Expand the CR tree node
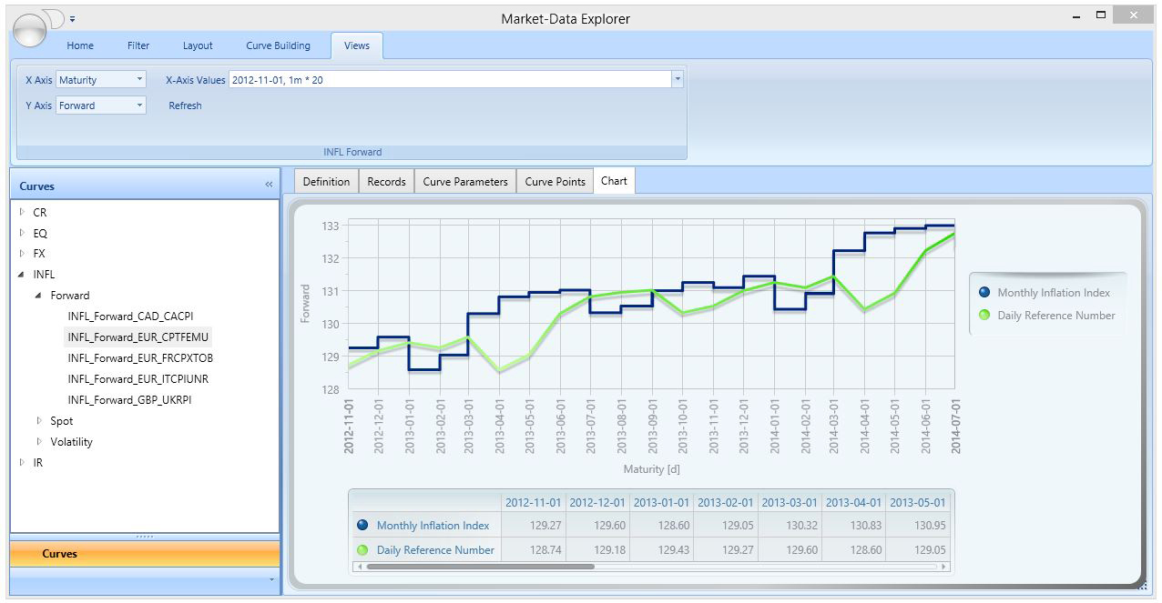The image size is (1162, 603). point(22,212)
